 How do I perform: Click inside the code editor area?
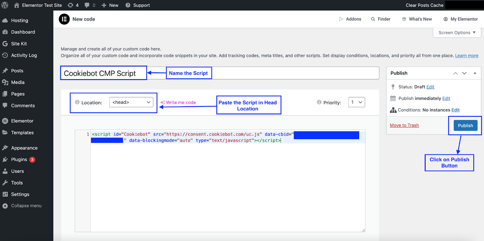tap(228, 181)
